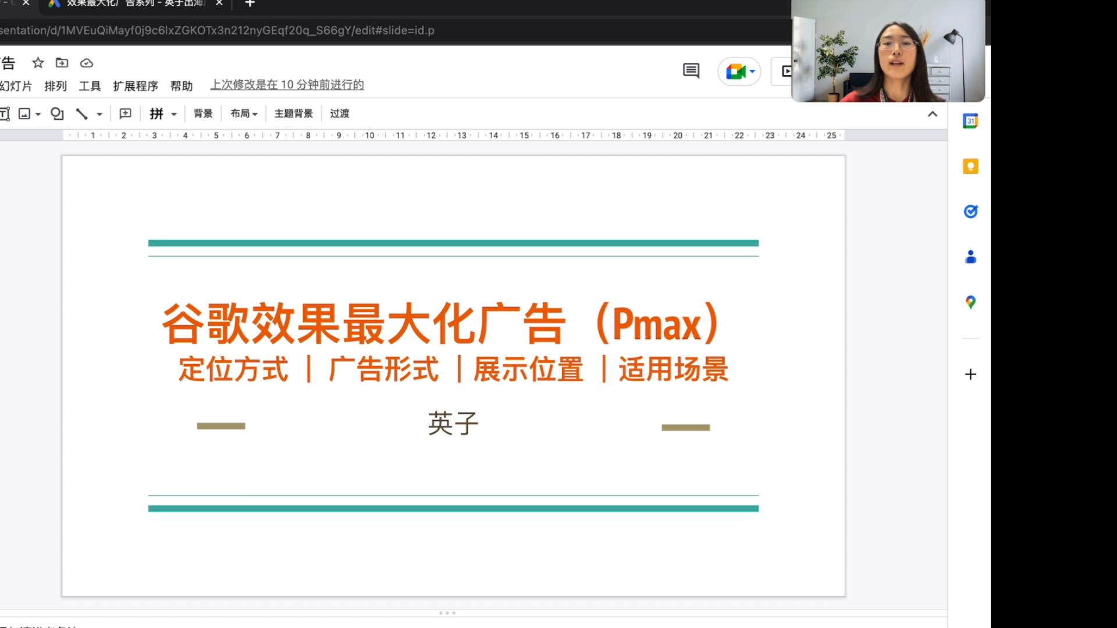Click the subtitle text 定位方式 | 广告形式
Screen dimensions: 1117x628
click(x=309, y=369)
